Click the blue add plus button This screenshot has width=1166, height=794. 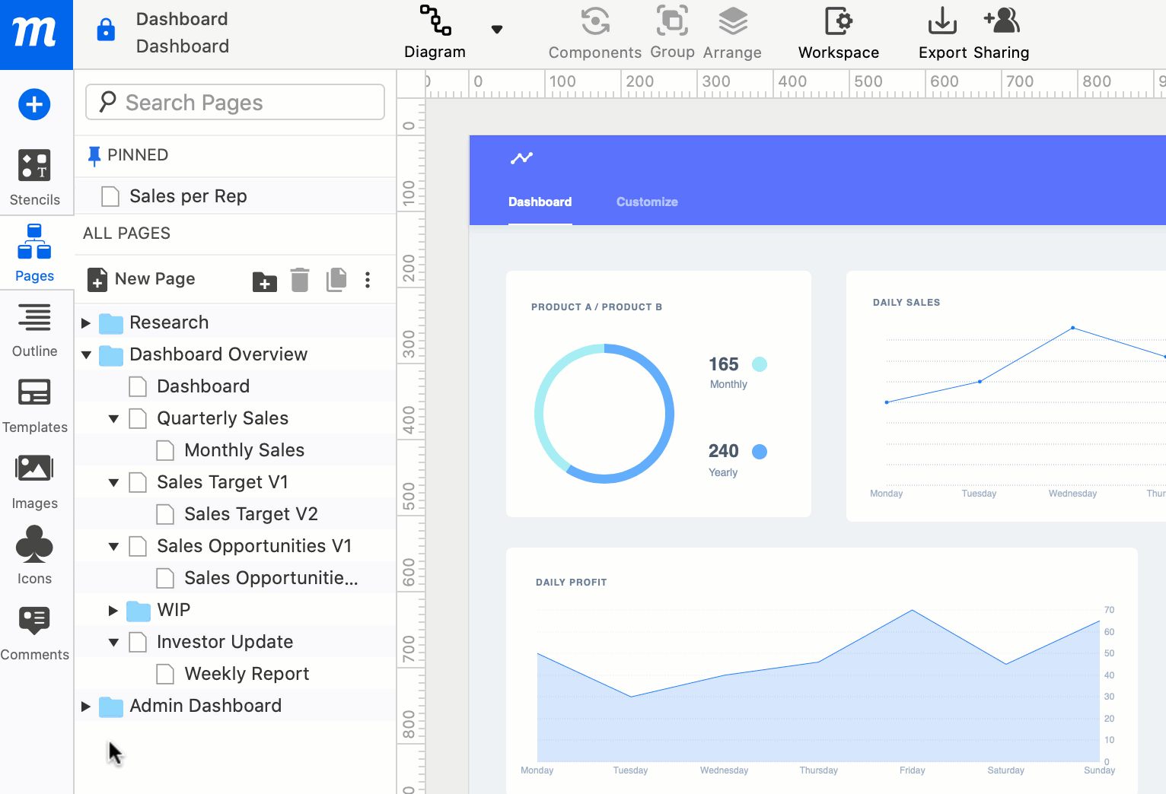[x=34, y=104]
